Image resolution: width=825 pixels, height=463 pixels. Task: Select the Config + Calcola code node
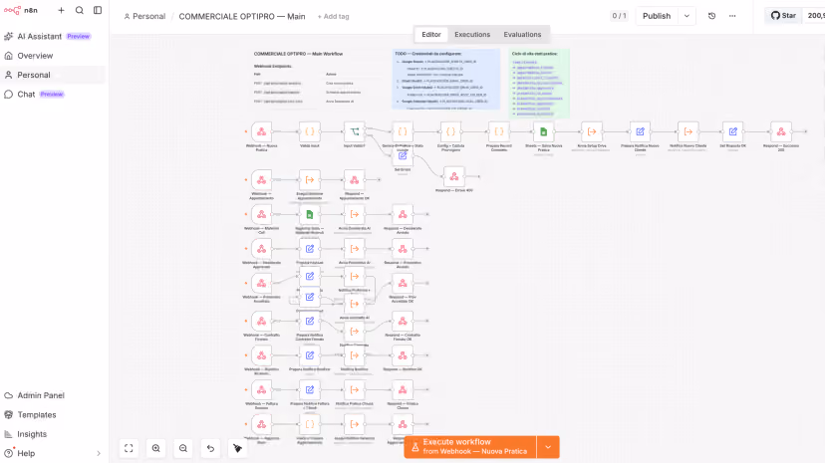click(451, 131)
